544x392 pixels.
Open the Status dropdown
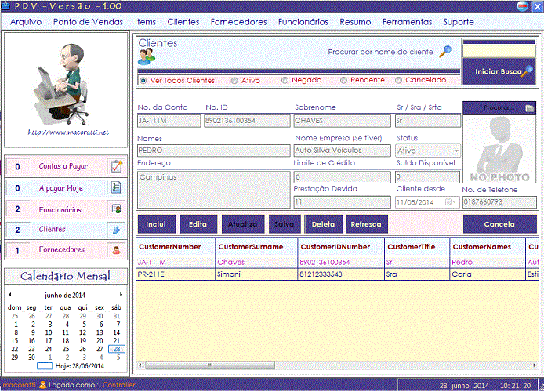(x=455, y=151)
